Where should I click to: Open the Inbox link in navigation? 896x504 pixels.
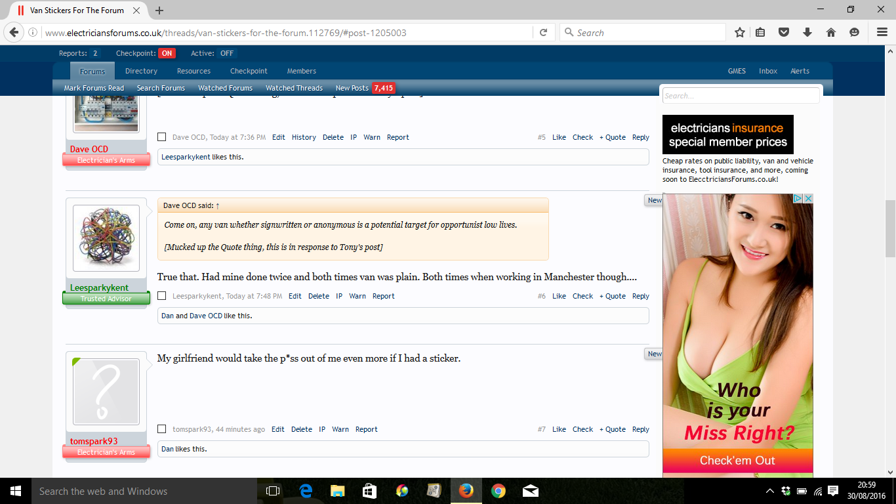pyautogui.click(x=768, y=71)
